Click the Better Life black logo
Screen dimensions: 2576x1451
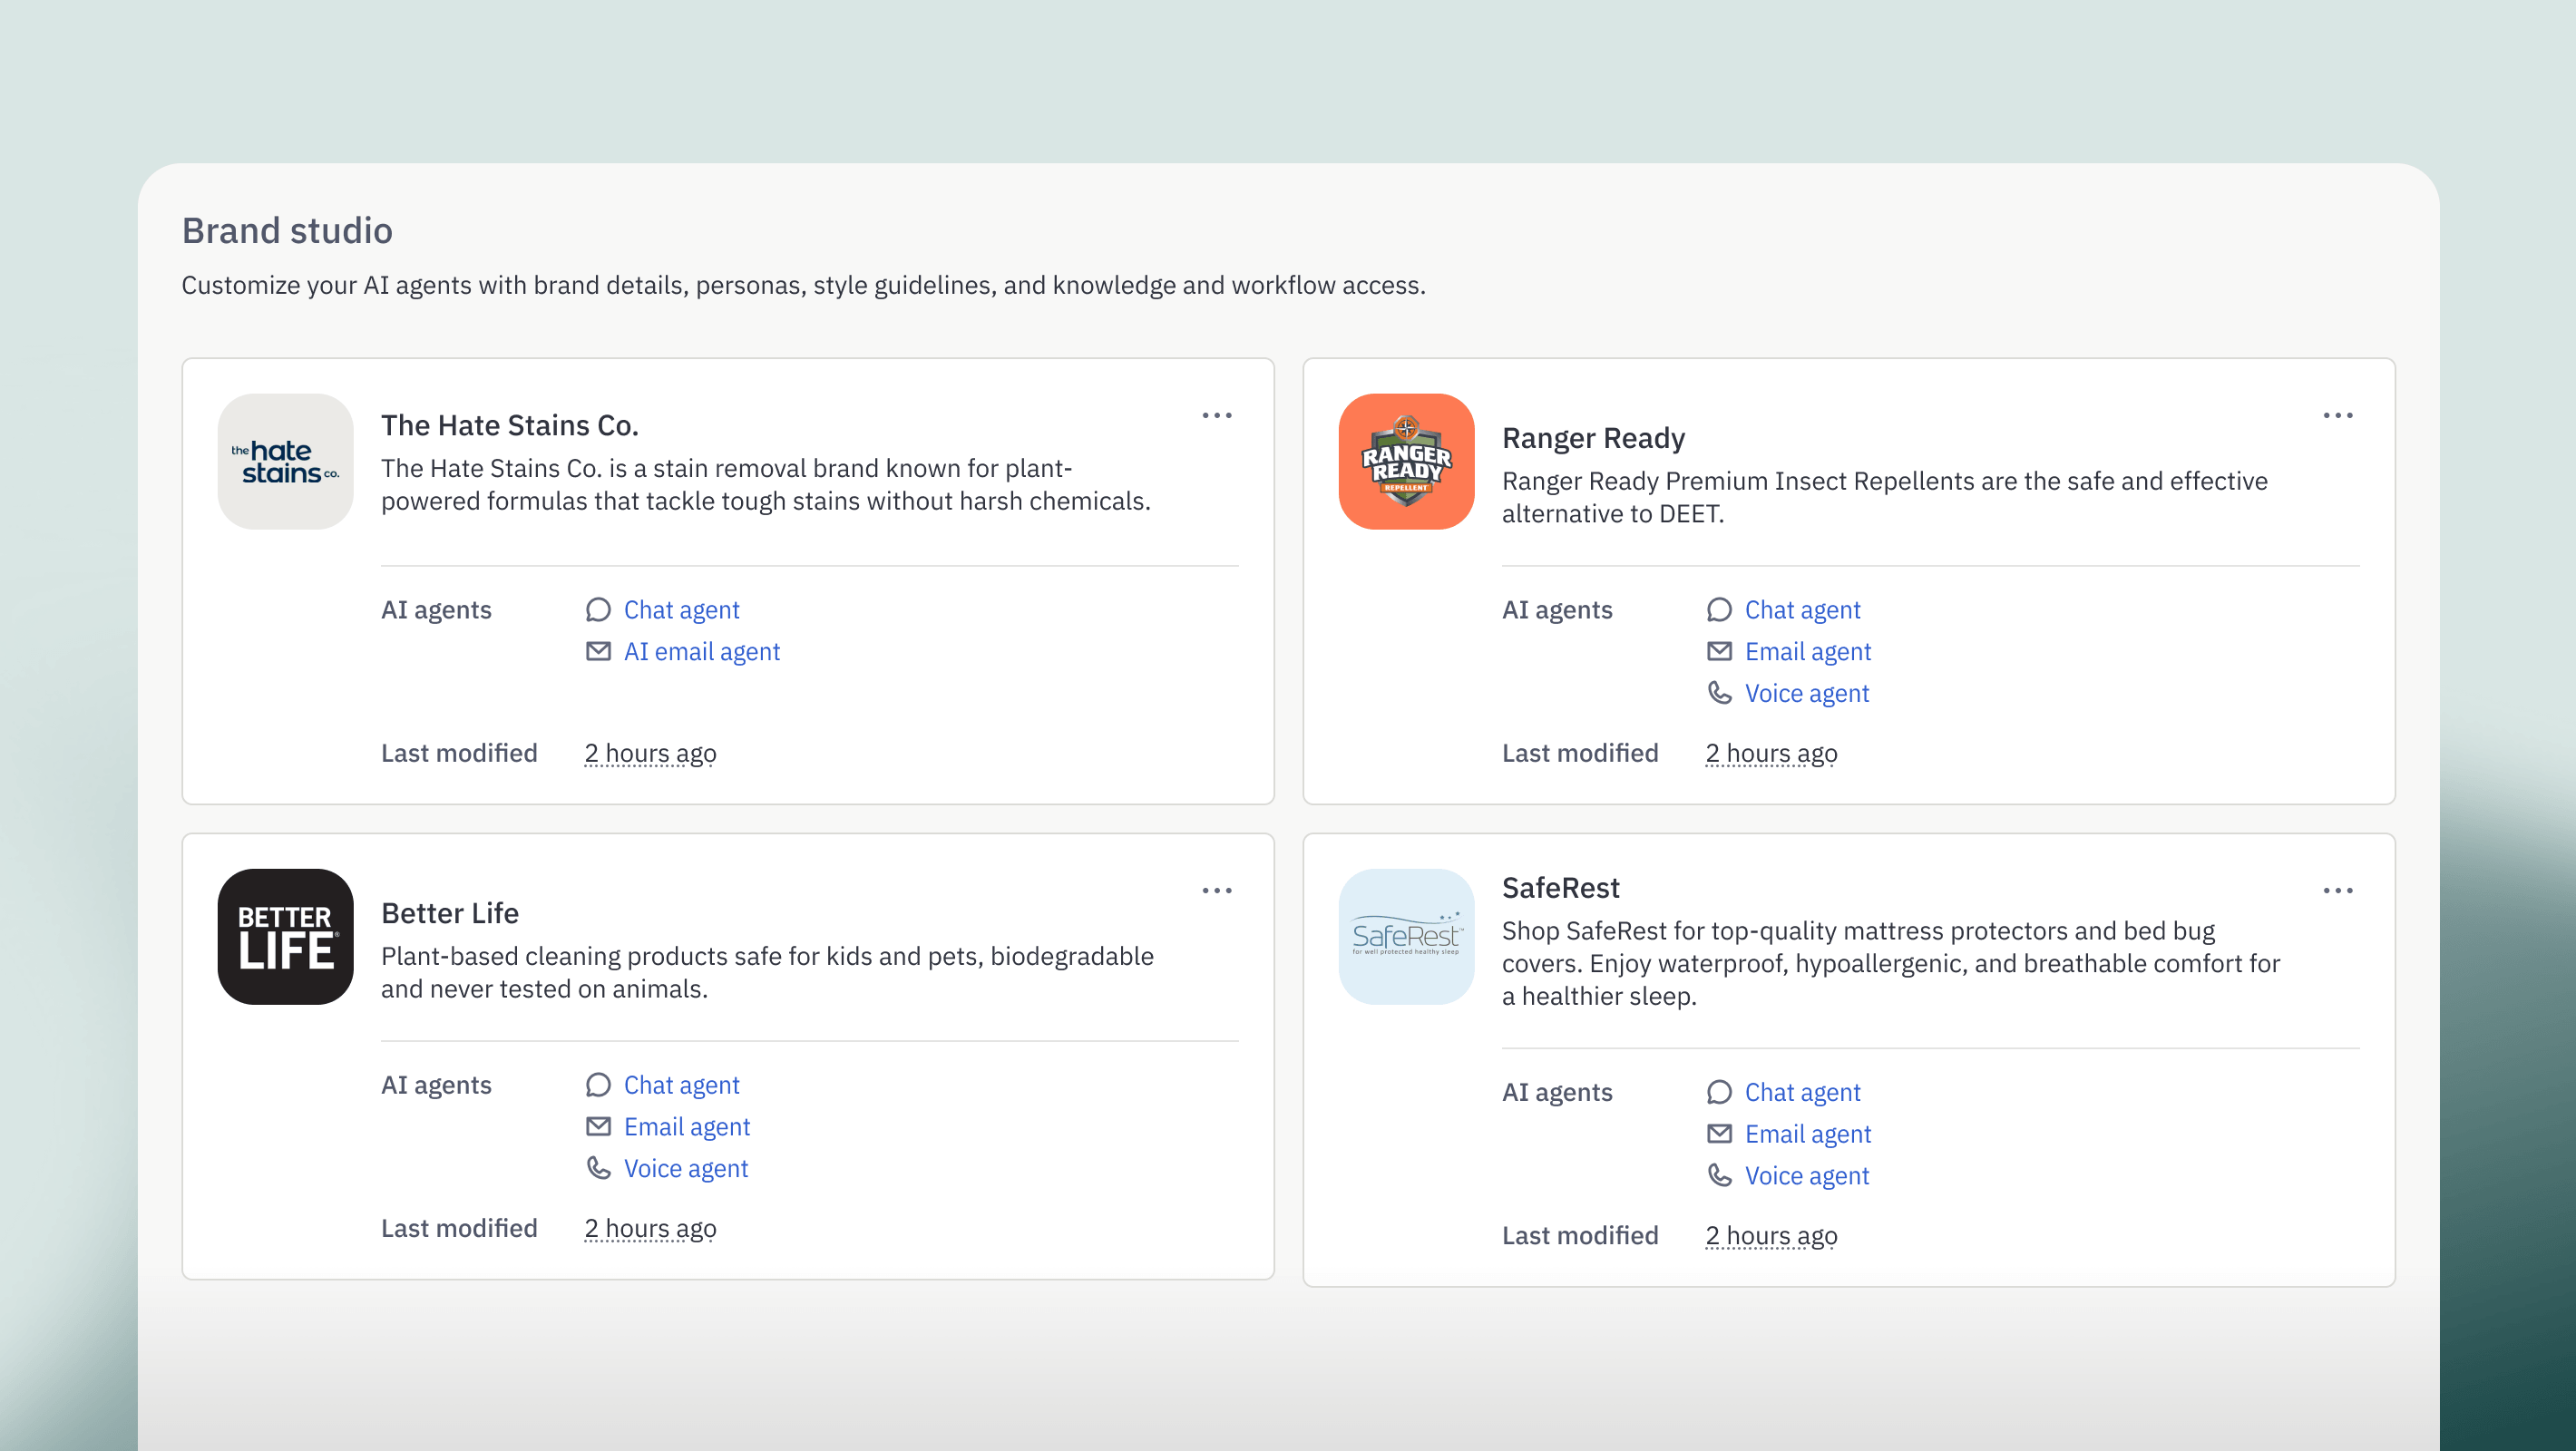pos(285,936)
